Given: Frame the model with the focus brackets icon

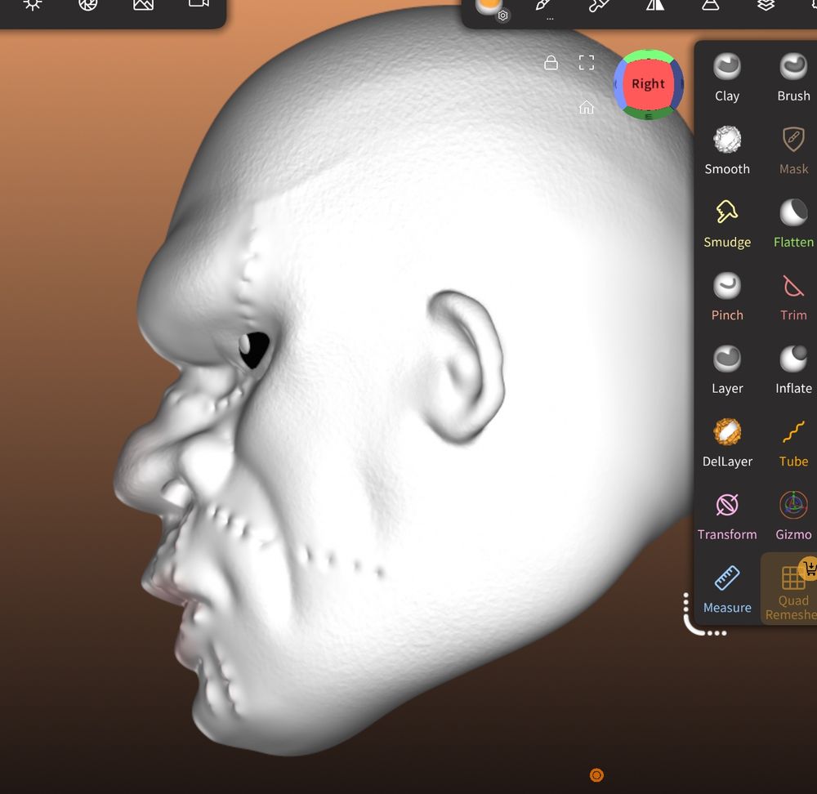Looking at the screenshot, I should coord(586,63).
